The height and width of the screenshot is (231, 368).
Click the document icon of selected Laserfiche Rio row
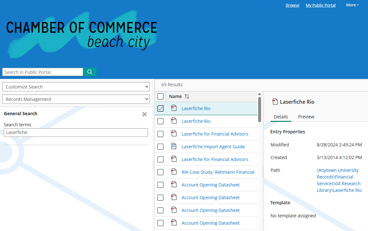coord(174,108)
